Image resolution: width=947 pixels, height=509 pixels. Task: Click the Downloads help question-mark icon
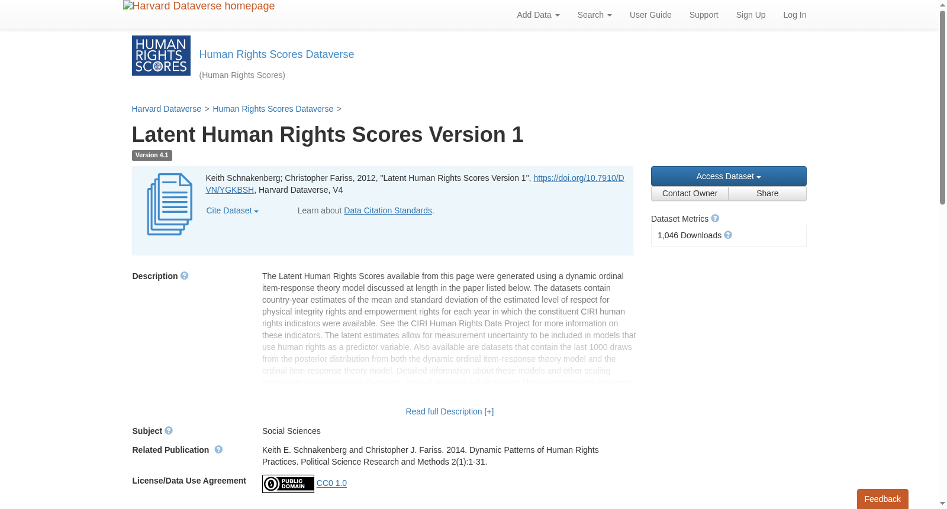[x=728, y=235]
